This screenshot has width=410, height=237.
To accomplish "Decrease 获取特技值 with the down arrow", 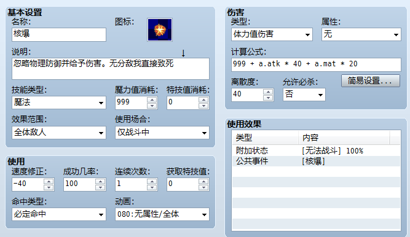I will [x=203, y=187].
